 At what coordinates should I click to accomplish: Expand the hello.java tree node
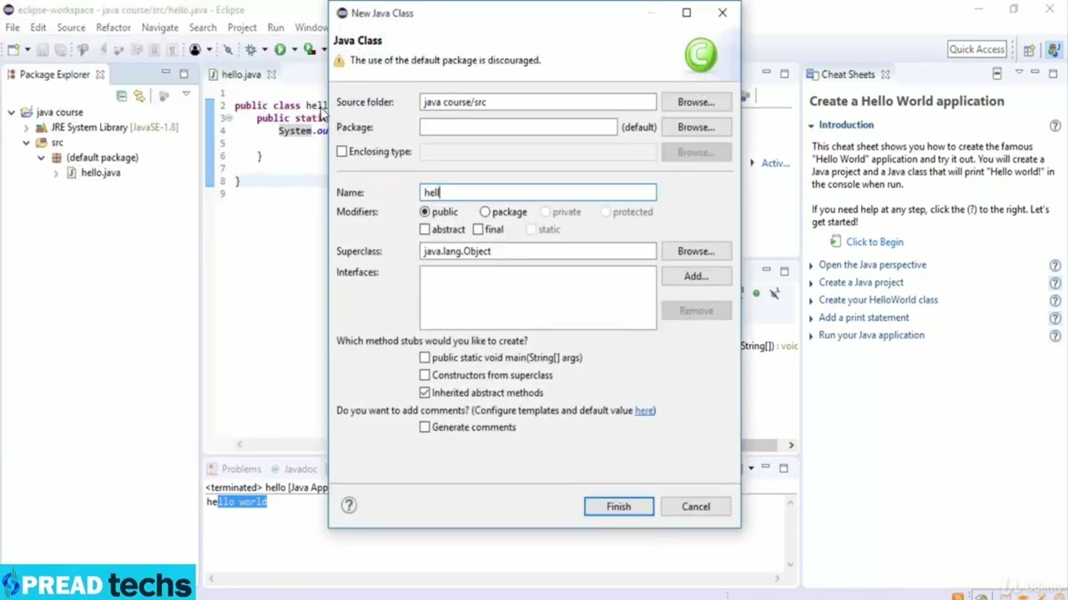tap(56, 172)
